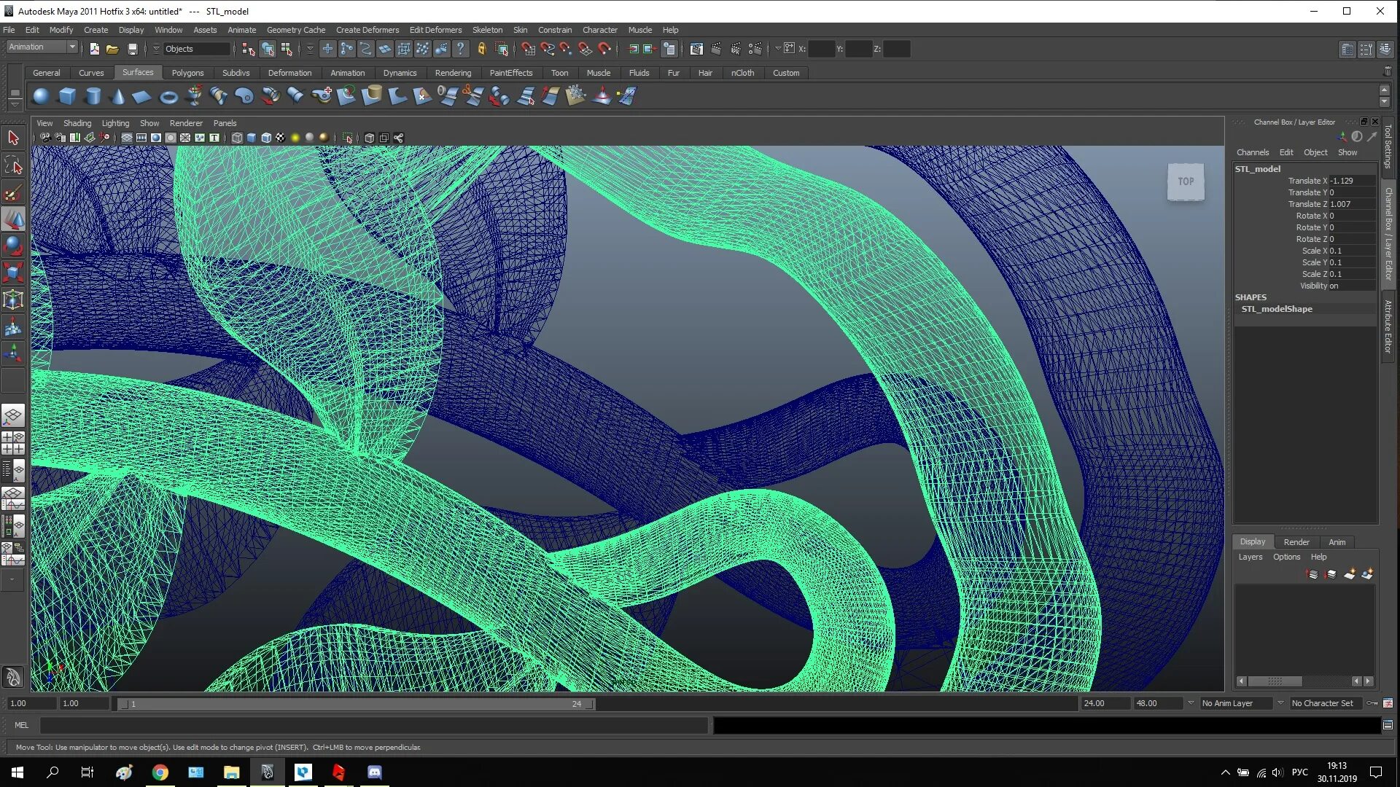Click the NURBS torus shelf icon
Screen dimensions: 1400x787
(x=168, y=96)
